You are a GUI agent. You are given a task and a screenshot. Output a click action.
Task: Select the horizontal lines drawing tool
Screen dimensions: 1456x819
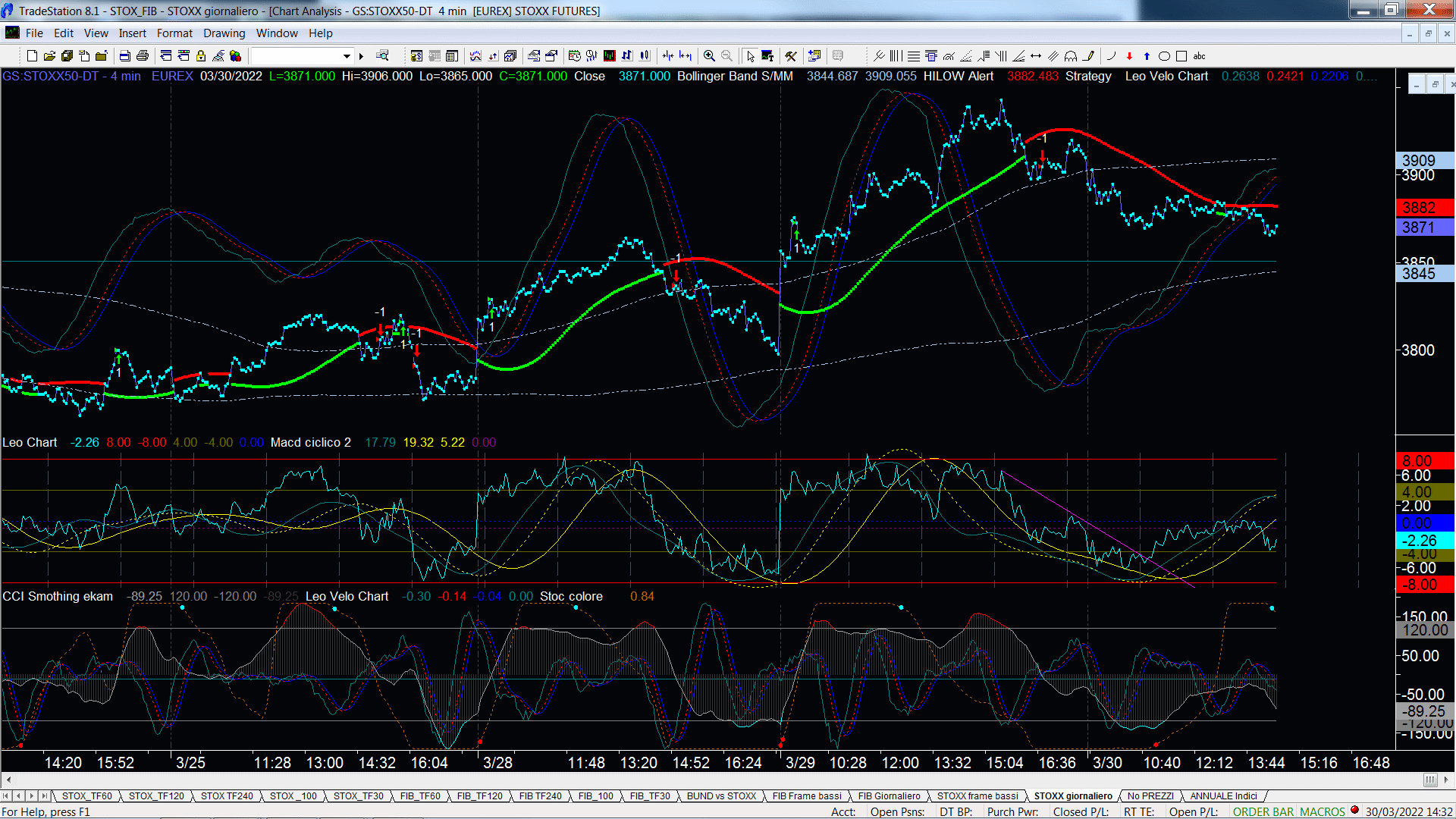point(913,56)
